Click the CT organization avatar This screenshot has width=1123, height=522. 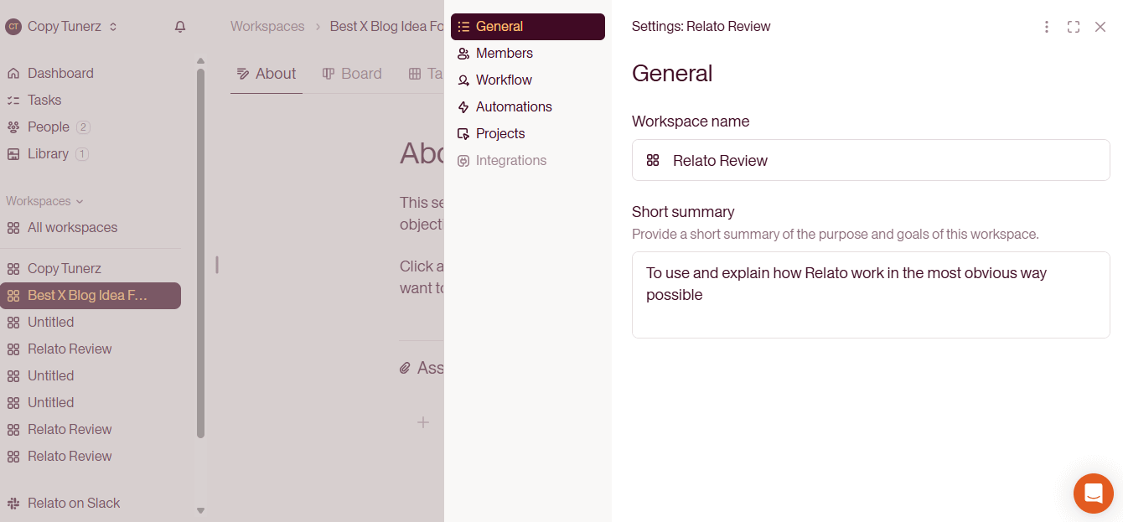point(13,27)
